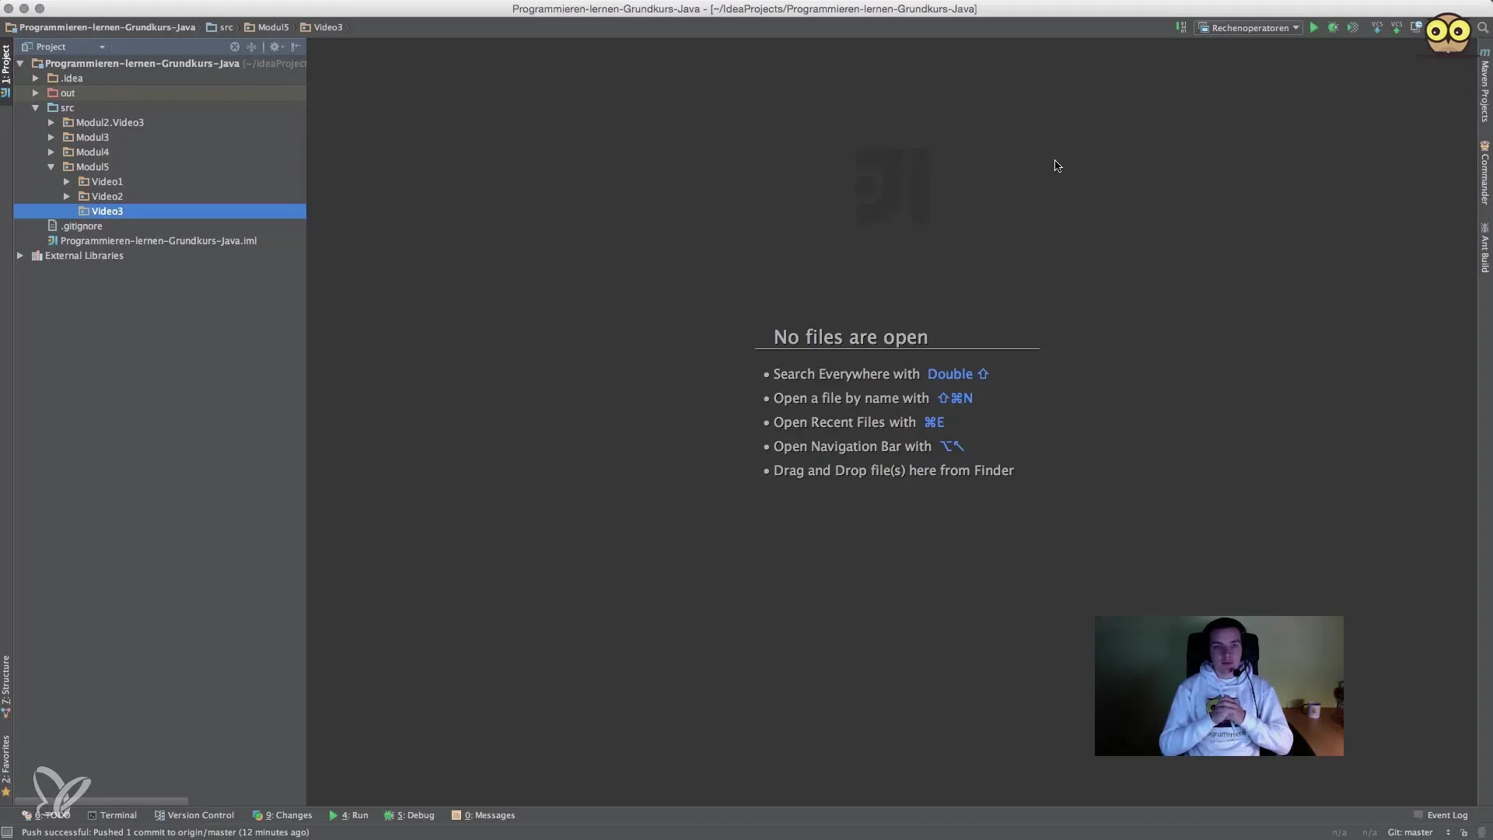This screenshot has width=1493, height=840.
Task: Open Maven Projects side panel
Action: pos(1484,86)
